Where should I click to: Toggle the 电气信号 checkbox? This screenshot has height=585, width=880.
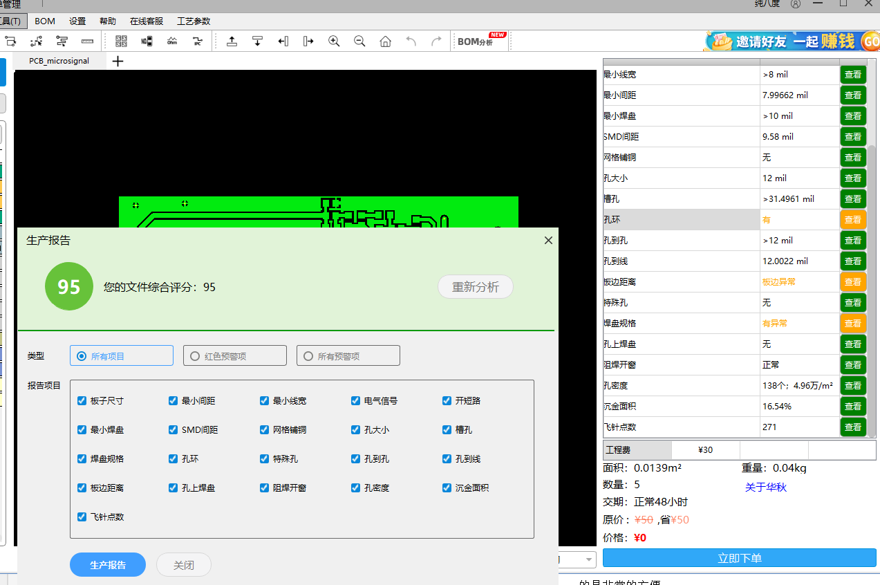(x=356, y=400)
